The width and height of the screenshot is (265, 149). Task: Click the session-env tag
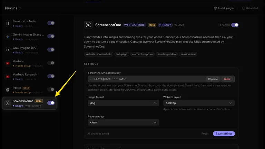188,54
